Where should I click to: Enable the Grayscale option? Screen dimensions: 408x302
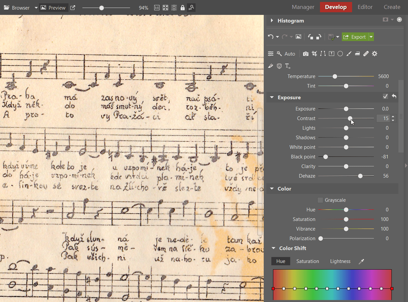320,200
